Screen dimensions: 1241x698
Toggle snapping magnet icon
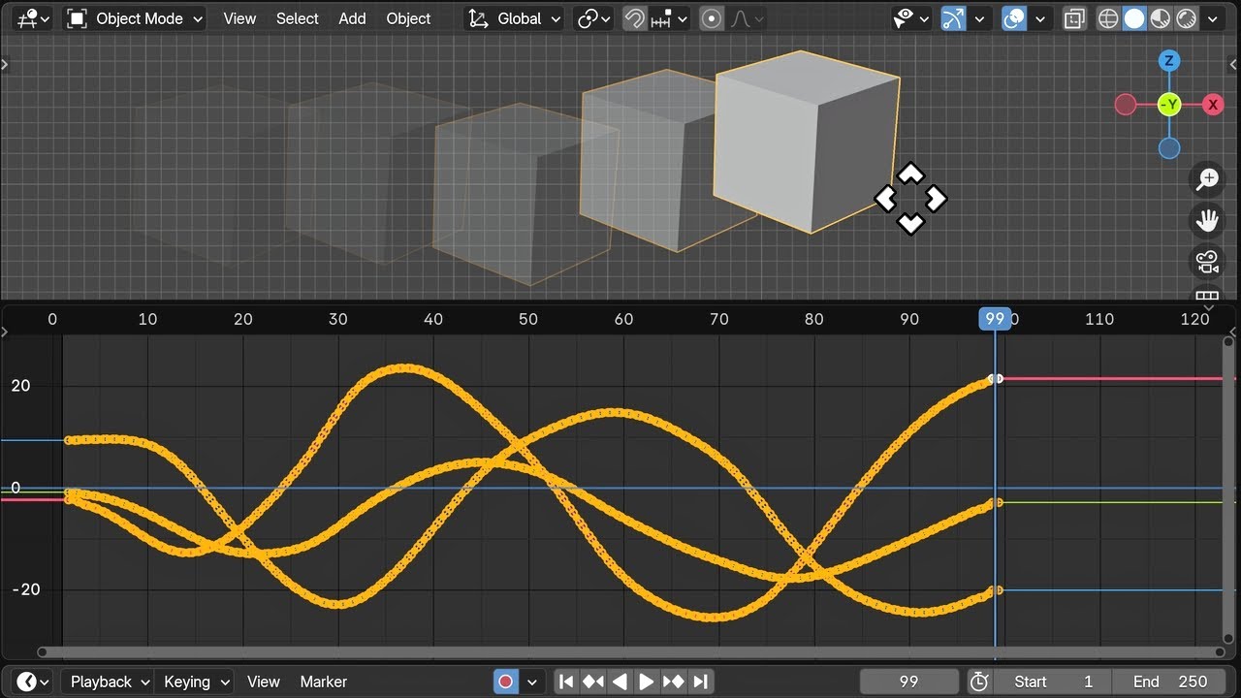click(634, 18)
